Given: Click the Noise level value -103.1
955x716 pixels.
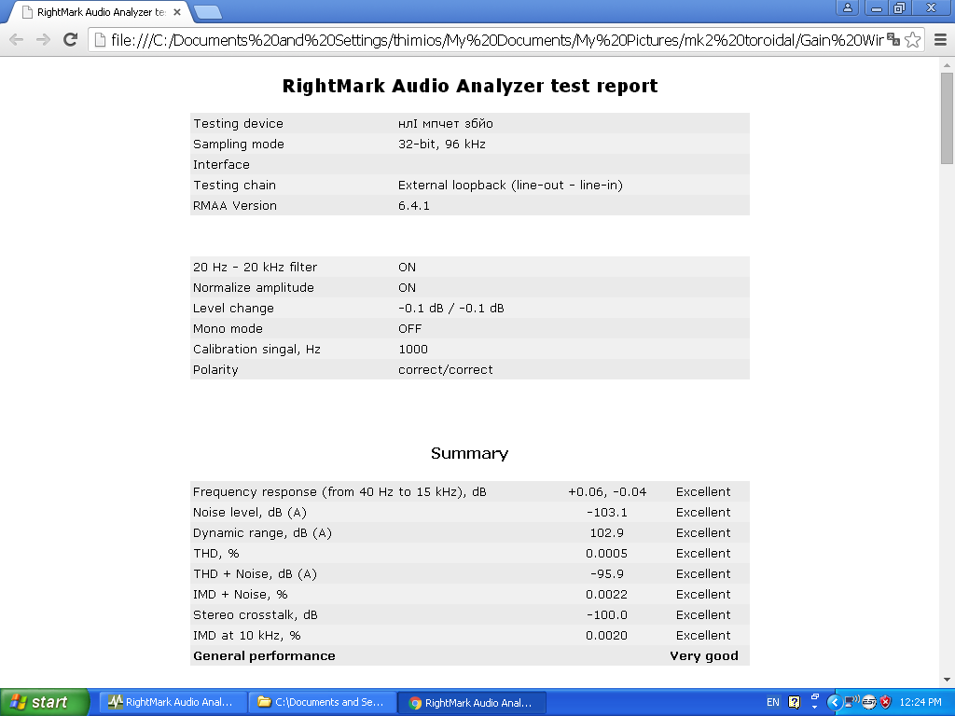Looking at the screenshot, I should (x=606, y=513).
